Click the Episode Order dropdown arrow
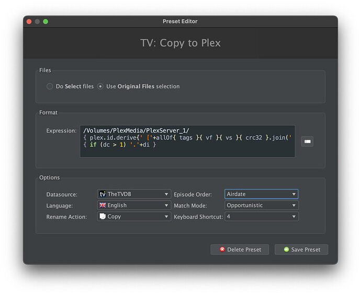Viewport: 361px width, 295px height. click(x=294, y=194)
